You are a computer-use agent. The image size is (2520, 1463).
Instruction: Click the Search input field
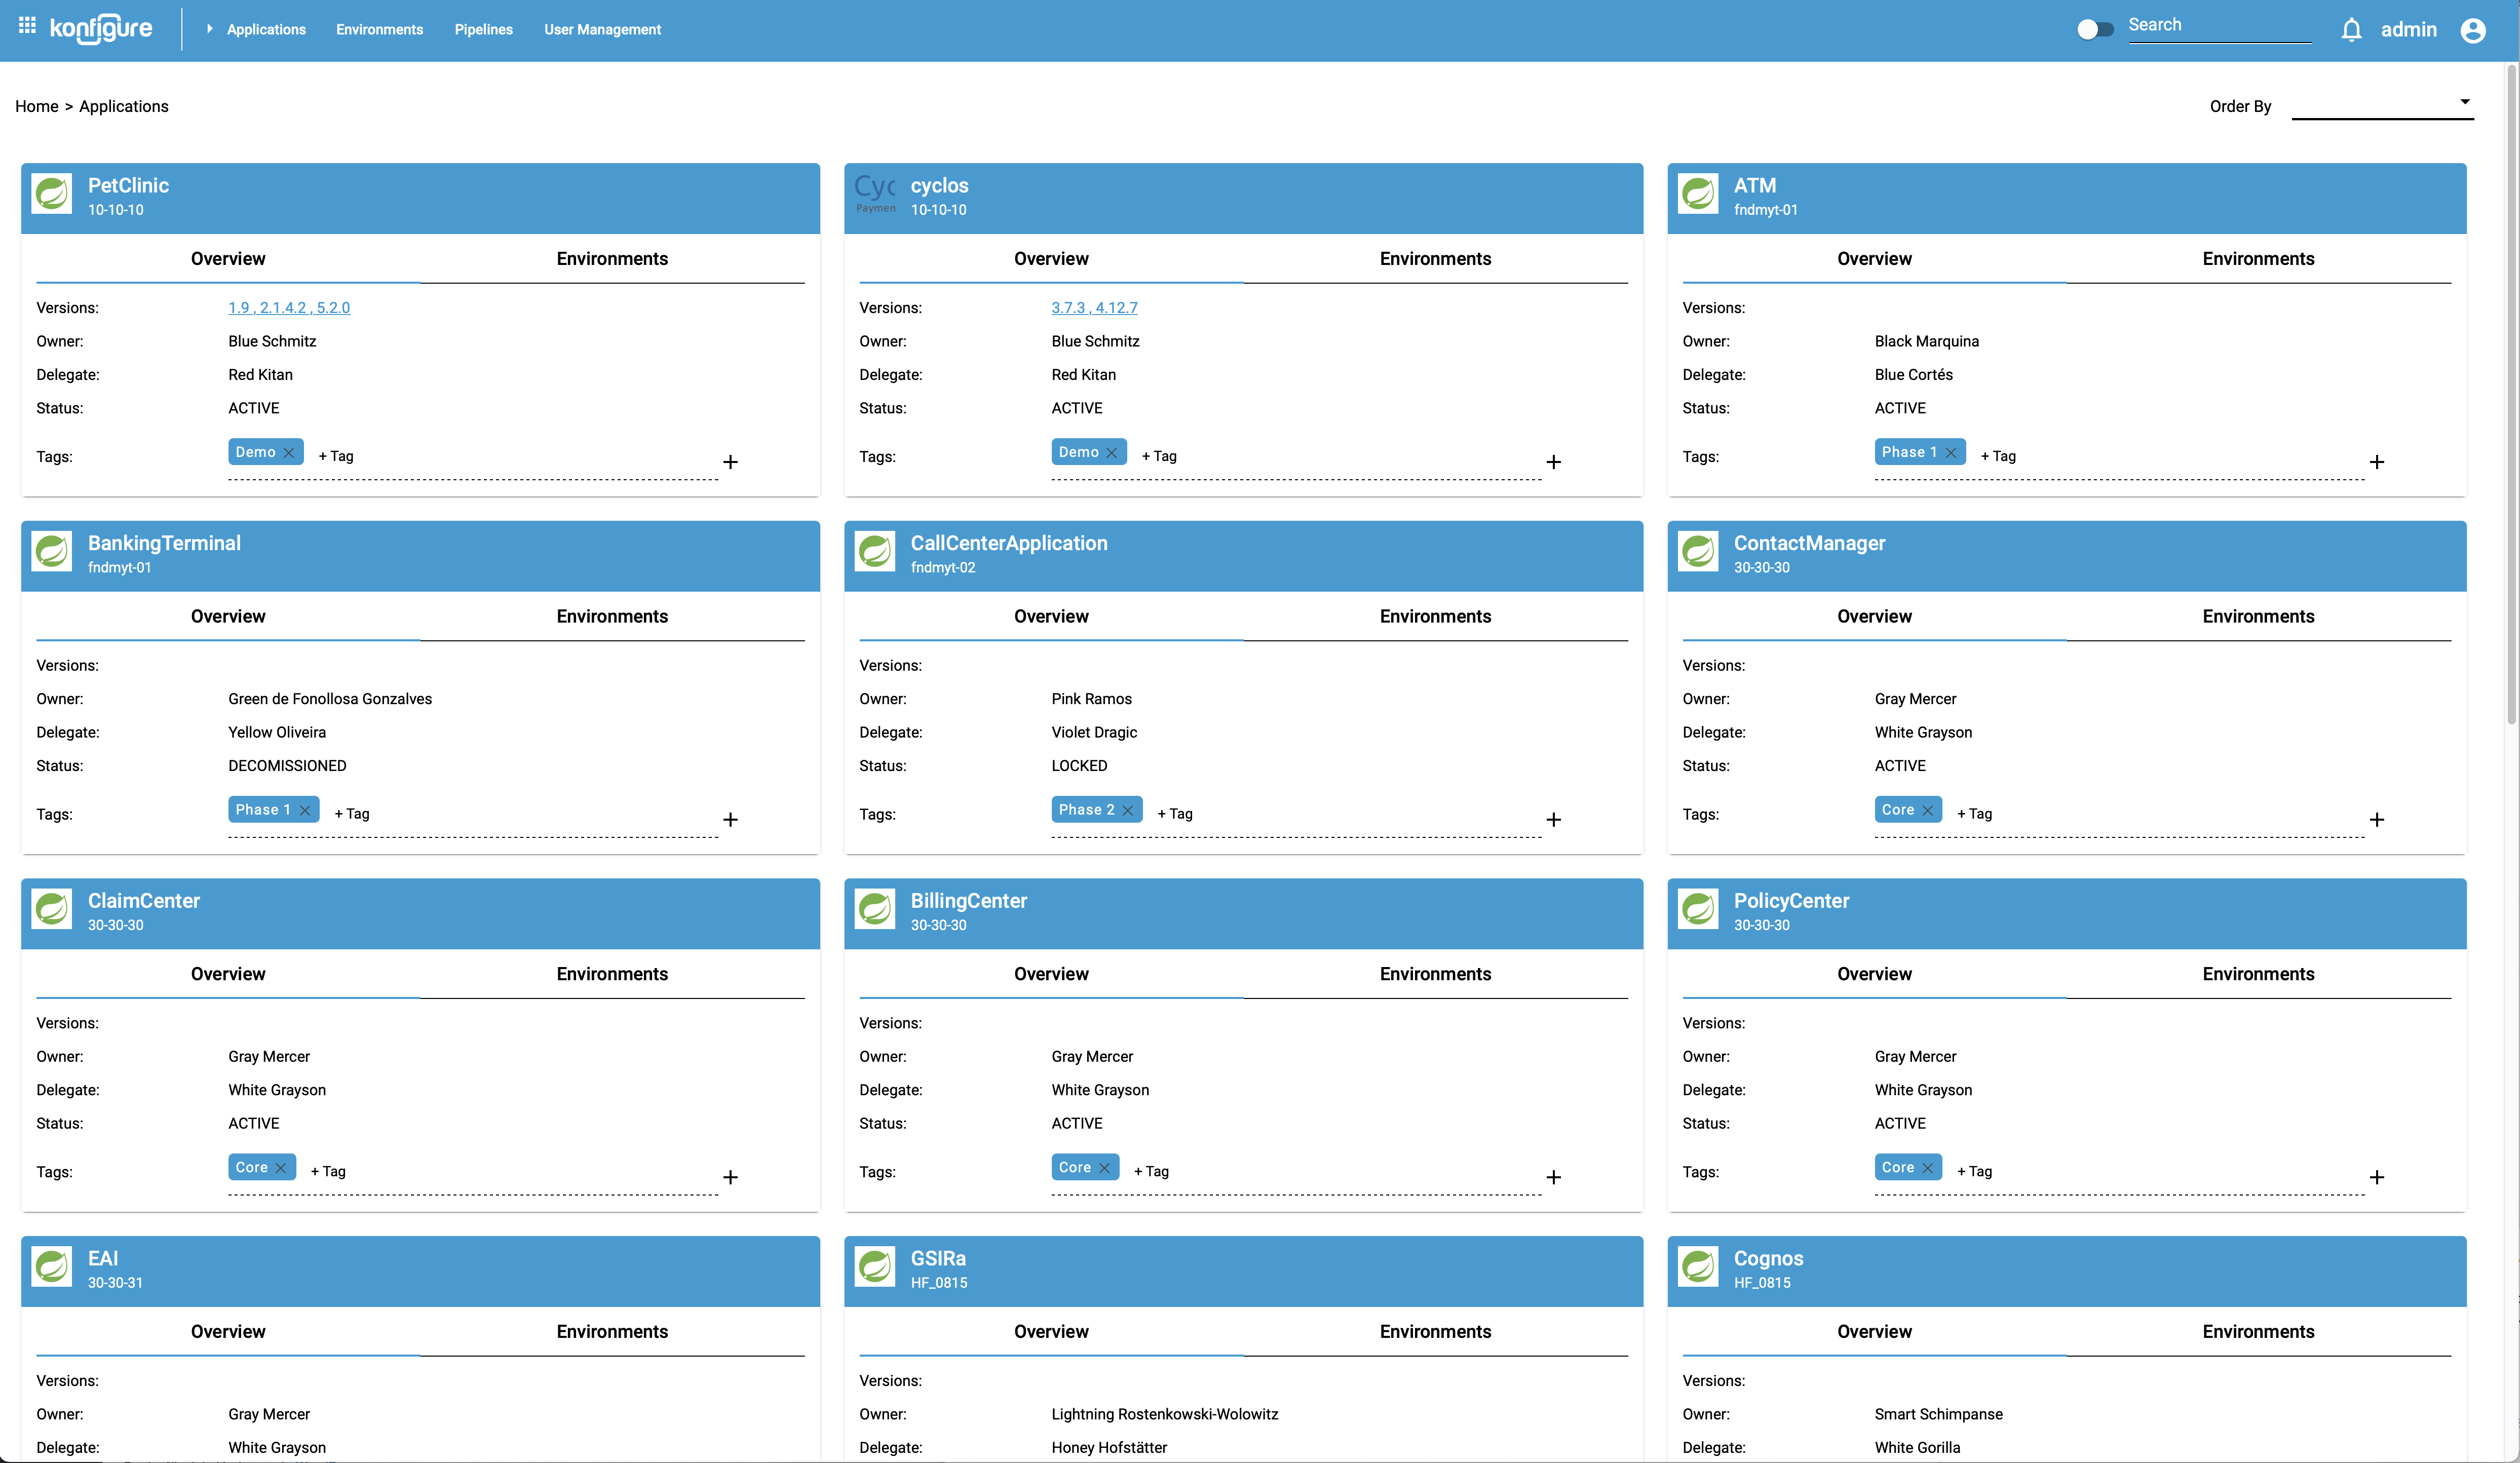(2219, 26)
